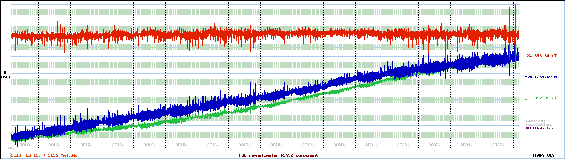
Task: Select the 2024 year label on the time axis
Action: tap(466, 145)
